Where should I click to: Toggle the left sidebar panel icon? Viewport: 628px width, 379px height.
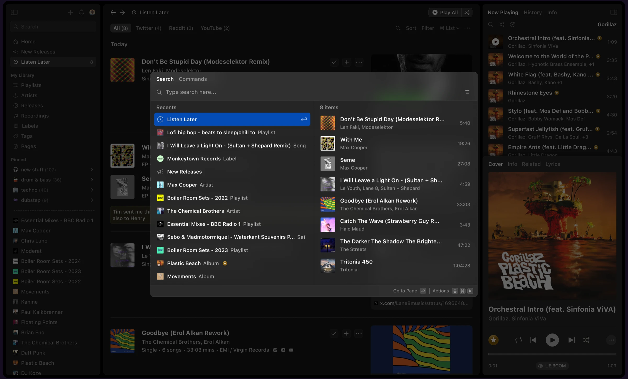tap(14, 12)
